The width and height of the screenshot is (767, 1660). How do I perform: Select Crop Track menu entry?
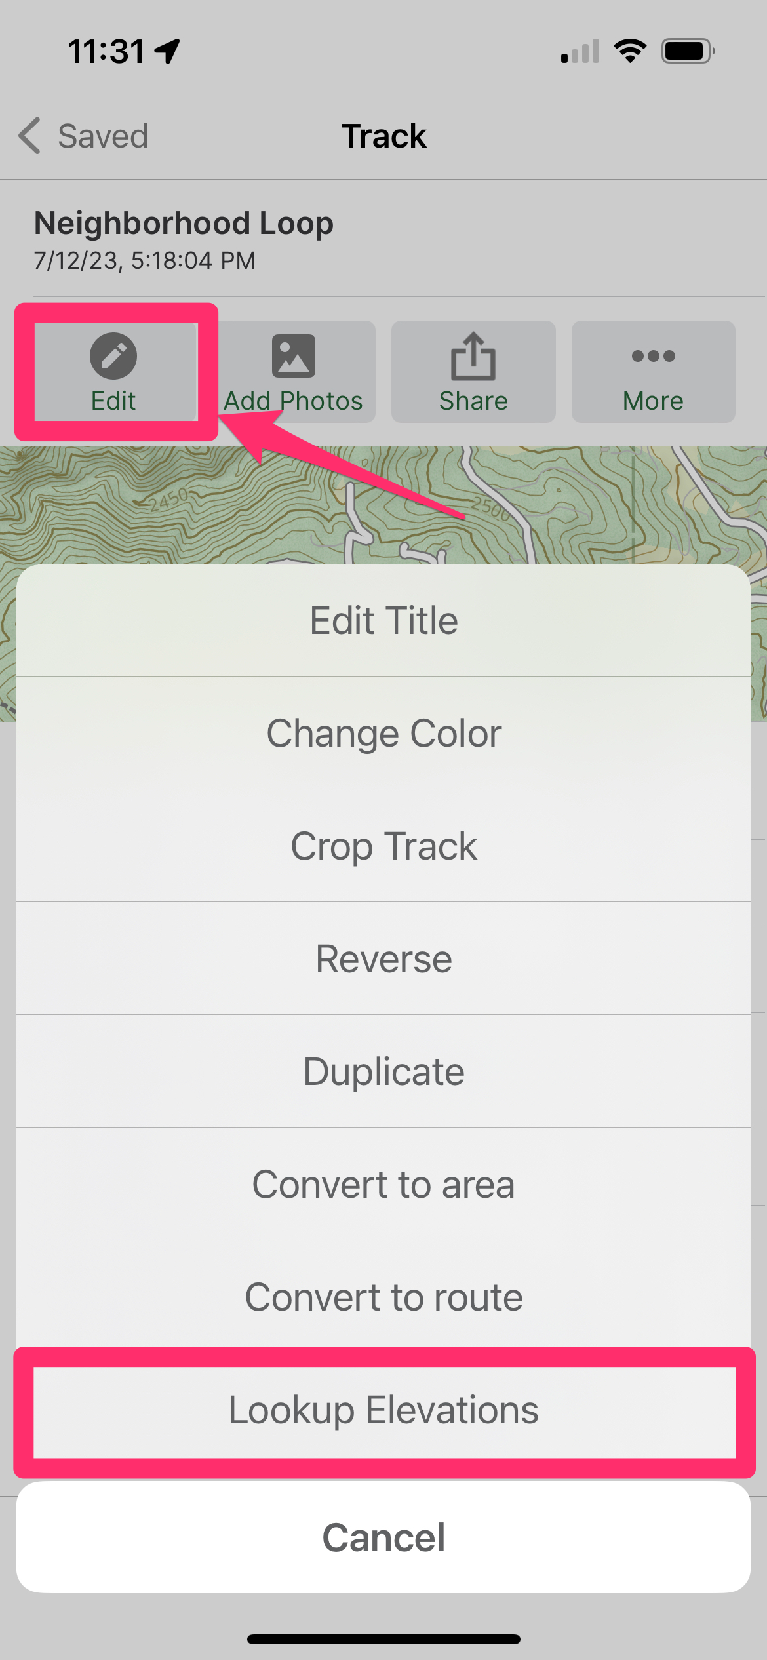point(383,846)
